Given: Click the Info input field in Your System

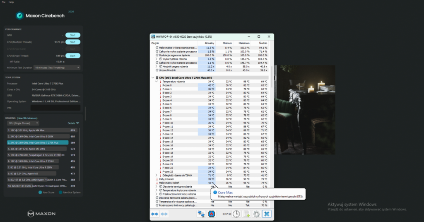Looking at the screenshot, I should pos(55,108).
